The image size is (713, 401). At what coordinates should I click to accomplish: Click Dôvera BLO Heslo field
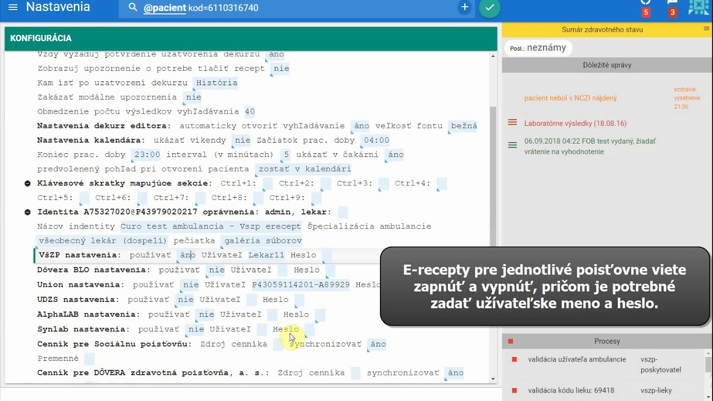point(330,270)
